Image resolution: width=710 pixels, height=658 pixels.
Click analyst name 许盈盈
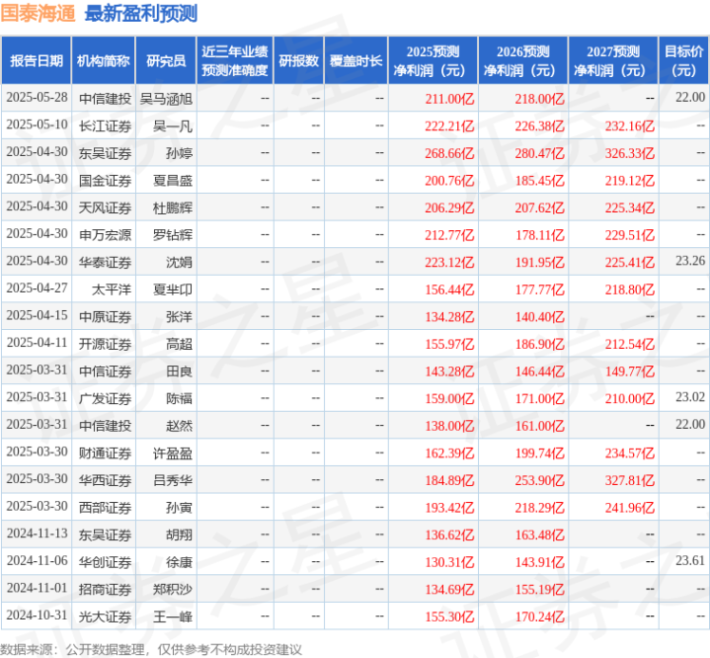pos(173,453)
